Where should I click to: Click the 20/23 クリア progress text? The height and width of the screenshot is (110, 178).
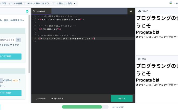(118, 107)
